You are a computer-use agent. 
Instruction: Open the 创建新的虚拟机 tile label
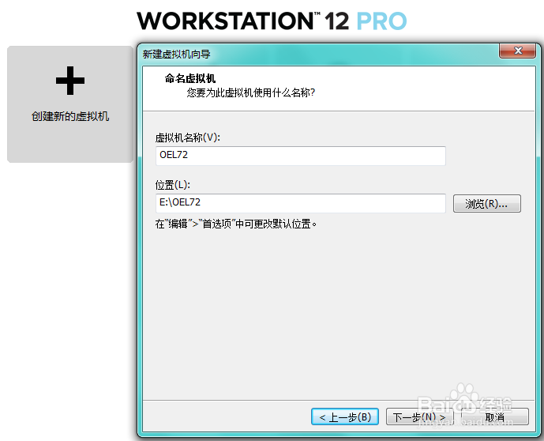pyautogui.click(x=70, y=116)
